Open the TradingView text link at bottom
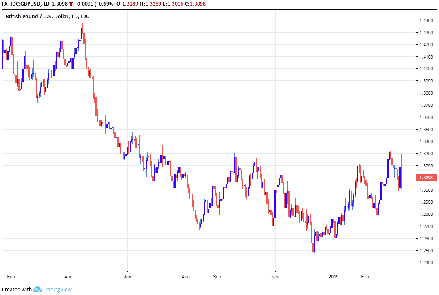 pyautogui.click(x=57, y=290)
